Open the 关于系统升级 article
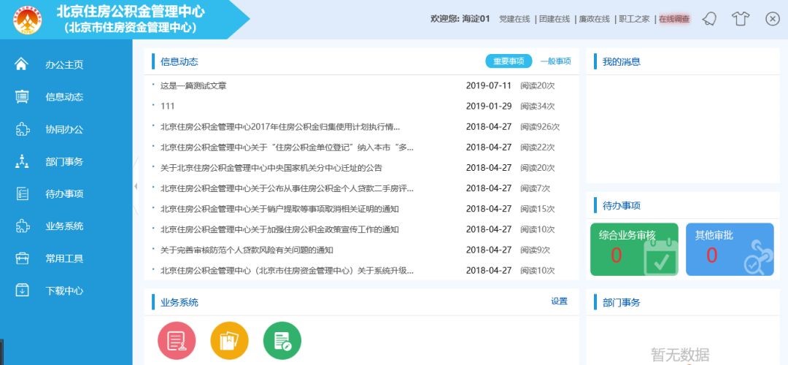788x365 pixels. 287,271
